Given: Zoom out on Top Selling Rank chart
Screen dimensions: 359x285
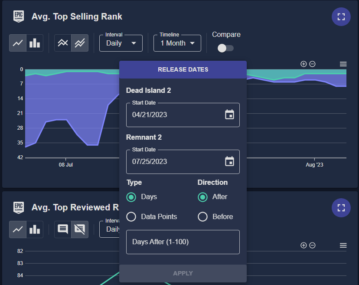Looking at the screenshot, I should click(x=312, y=64).
